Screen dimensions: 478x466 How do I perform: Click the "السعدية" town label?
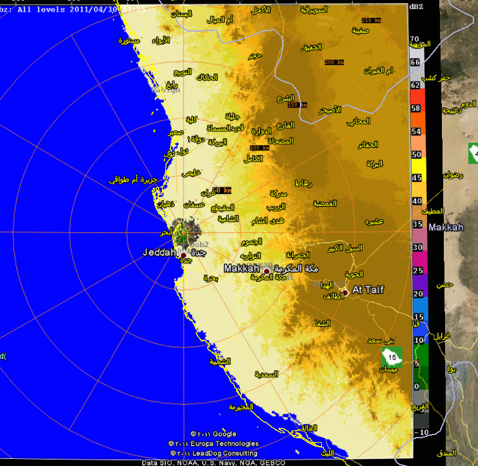click(x=266, y=374)
